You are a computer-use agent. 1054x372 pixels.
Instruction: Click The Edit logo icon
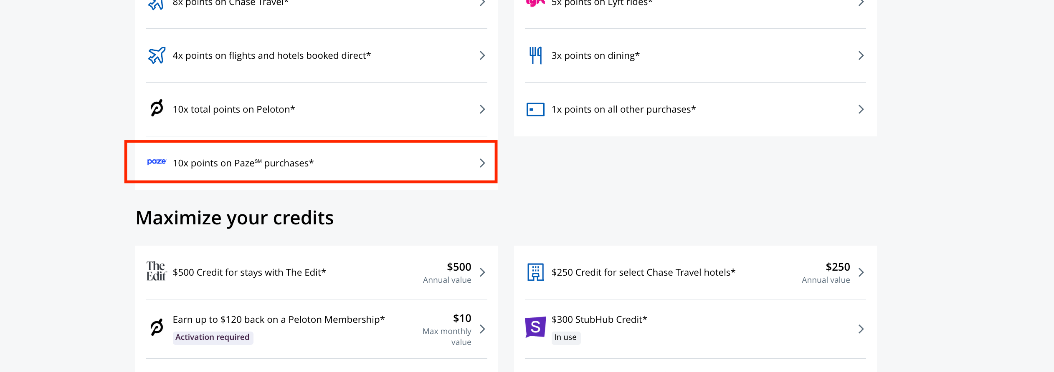pos(157,271)
